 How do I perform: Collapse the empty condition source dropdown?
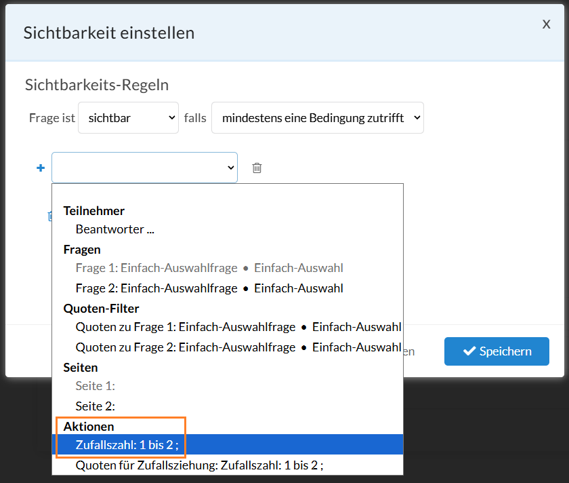(x=144, y=168)
